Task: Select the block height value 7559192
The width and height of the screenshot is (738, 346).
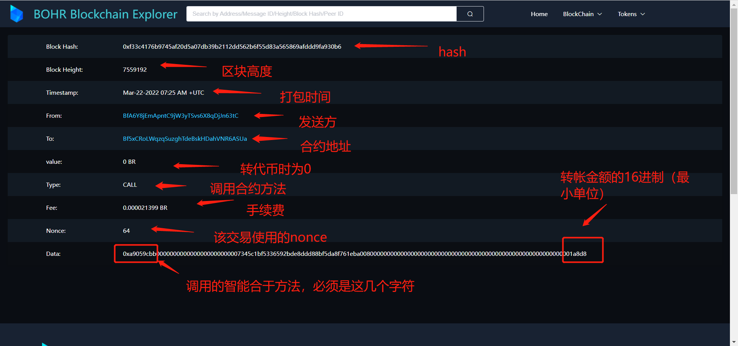Action: coord(135,69)
